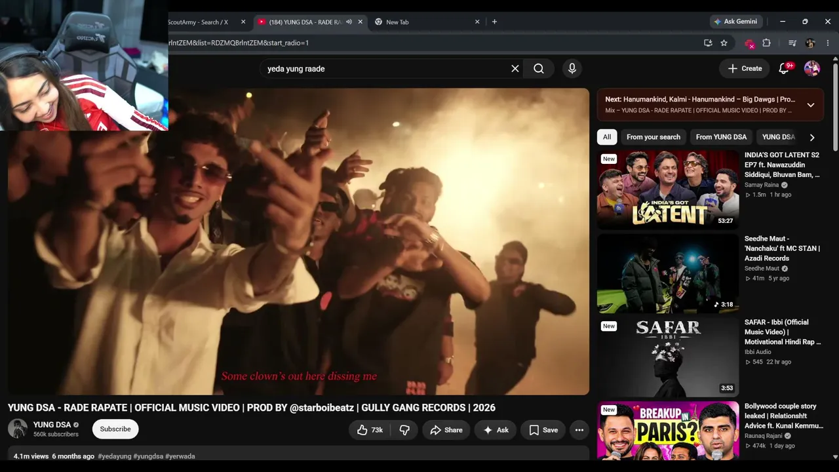Expand the Next mix playlist panel
839x472 pixels.
(811, 105)
